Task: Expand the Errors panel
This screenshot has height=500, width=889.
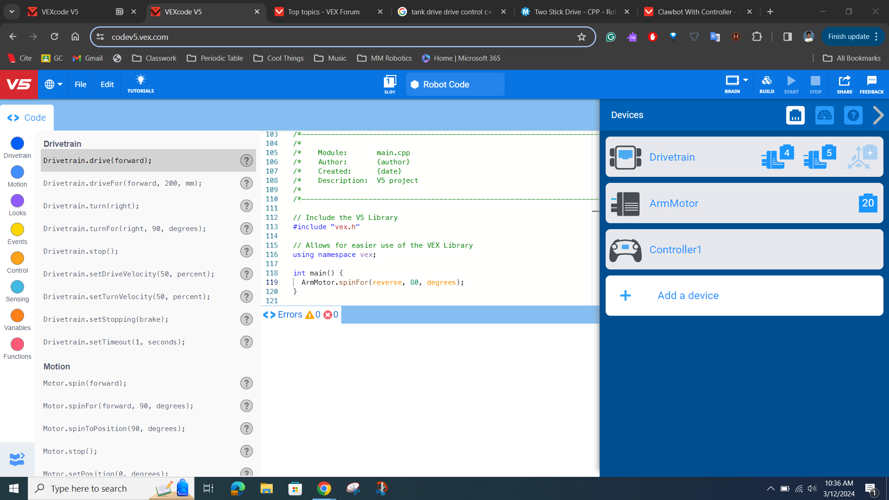Action: point(301,315)
